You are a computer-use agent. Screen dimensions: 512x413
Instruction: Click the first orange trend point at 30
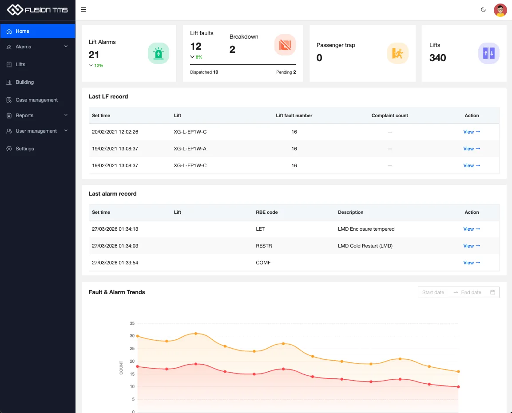pos(138,336)
